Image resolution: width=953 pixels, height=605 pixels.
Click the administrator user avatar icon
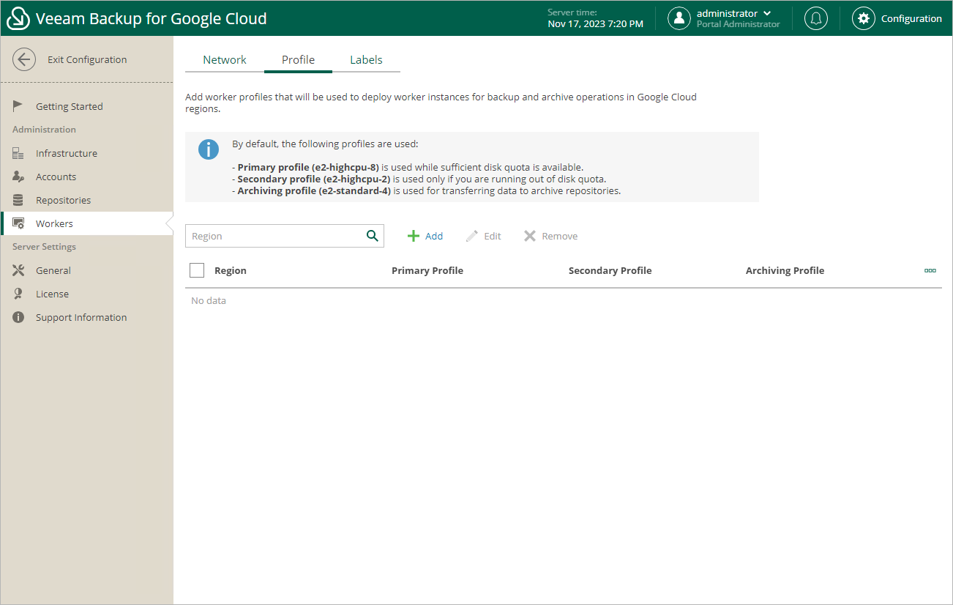coord(679,18)
